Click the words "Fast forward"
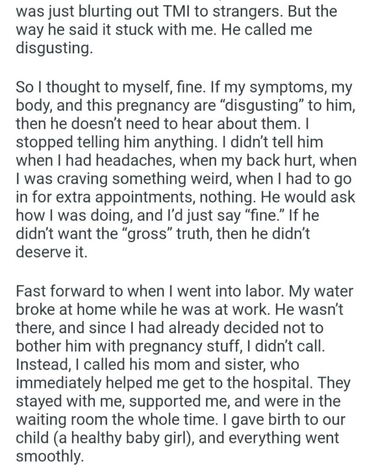Screen dimensions: 374x474 60,293
